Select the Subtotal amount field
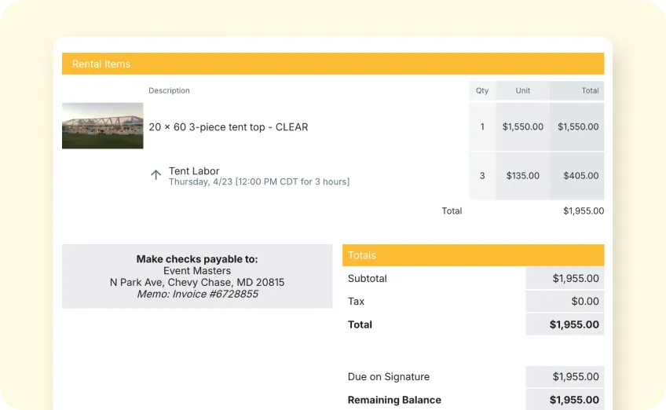Viewport: 666px width, 410px height. (565, 278)
